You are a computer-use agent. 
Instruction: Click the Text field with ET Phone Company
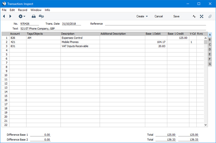(x=113, y=29)
